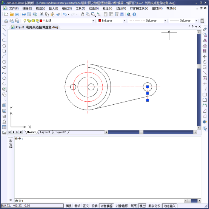The height and width of the screenshot is (209, 209).
Task: Expand the 中心线 layer dropdown
Action: (x=93, y=21)
